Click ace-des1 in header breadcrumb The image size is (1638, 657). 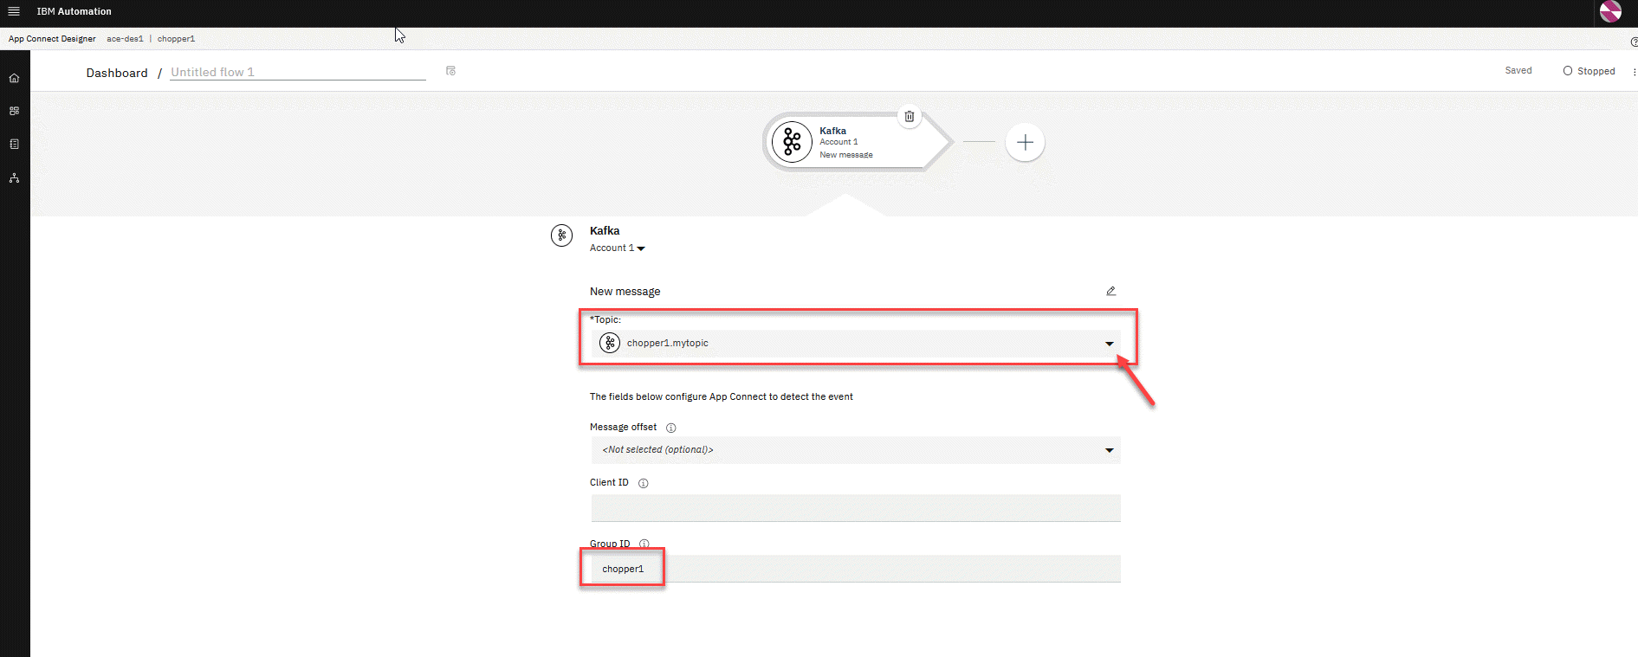click(x=125, y=39)
